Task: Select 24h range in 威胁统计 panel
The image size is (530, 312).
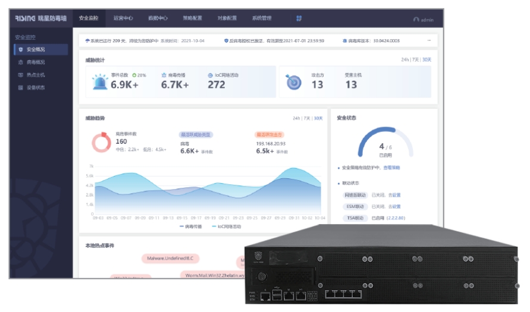Action: 405,60
